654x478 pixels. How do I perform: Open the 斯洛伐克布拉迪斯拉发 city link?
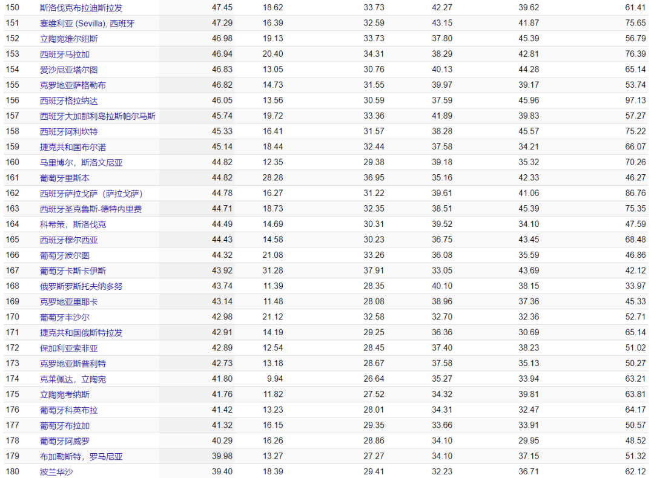tap(81, 8)
